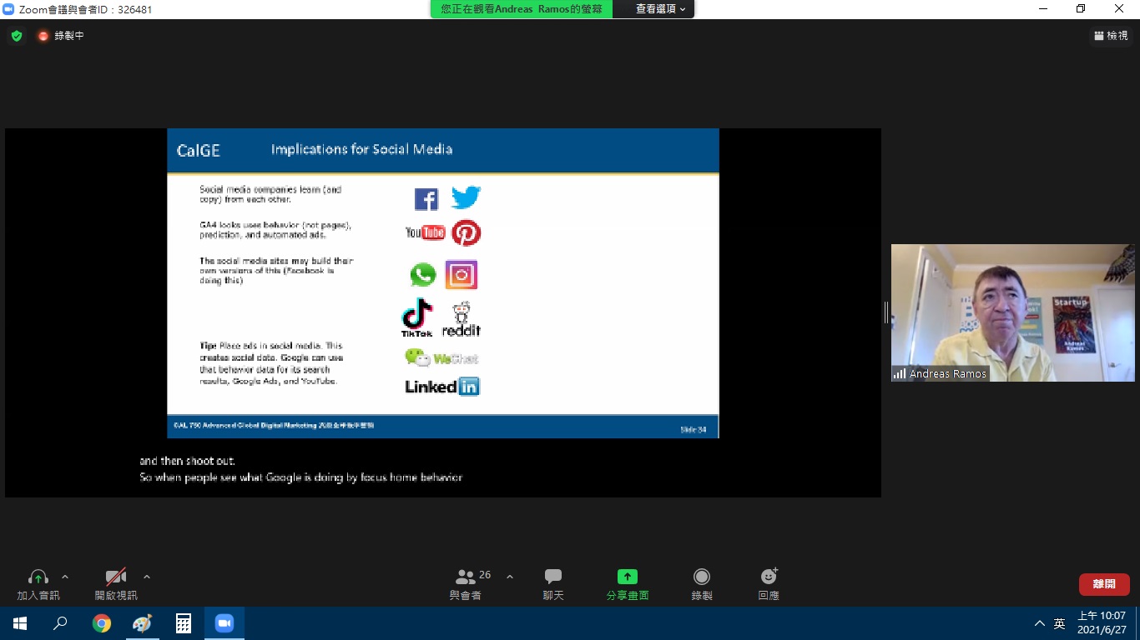1140x640 pixels.
Task: Join audio with the headphone icon
Action: pyautogui.click(x=38, y=583)
